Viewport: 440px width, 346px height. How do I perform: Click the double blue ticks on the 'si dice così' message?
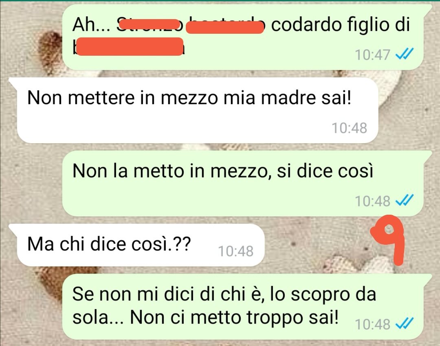(405, 200)
